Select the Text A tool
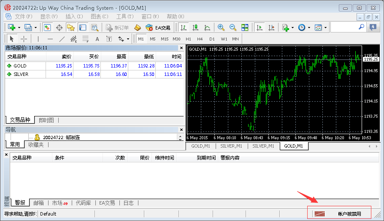 pyautogui.click(x=97, y=39)
